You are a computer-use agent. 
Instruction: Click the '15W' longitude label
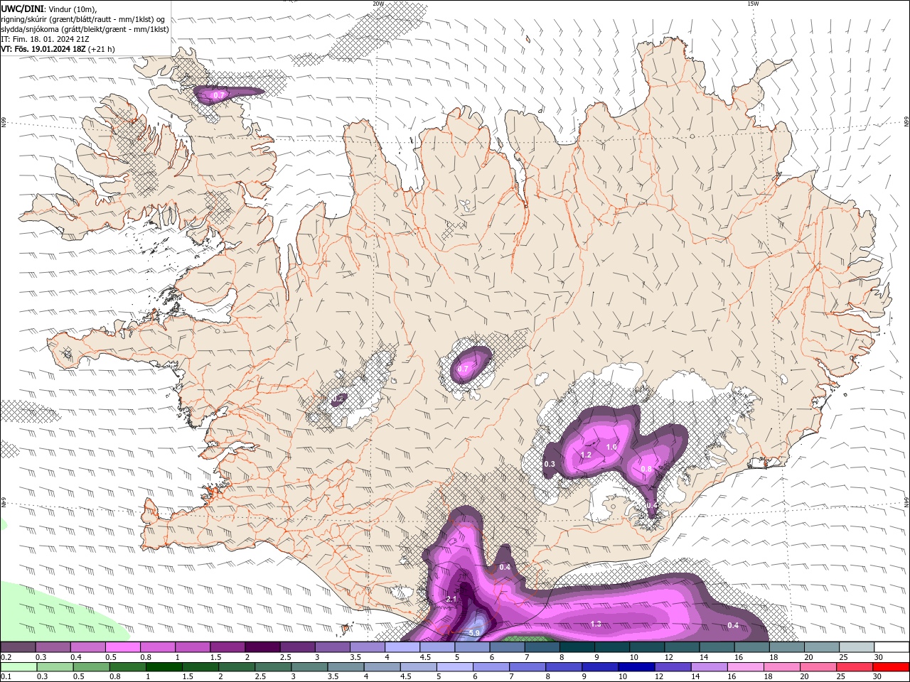[753, 4]
